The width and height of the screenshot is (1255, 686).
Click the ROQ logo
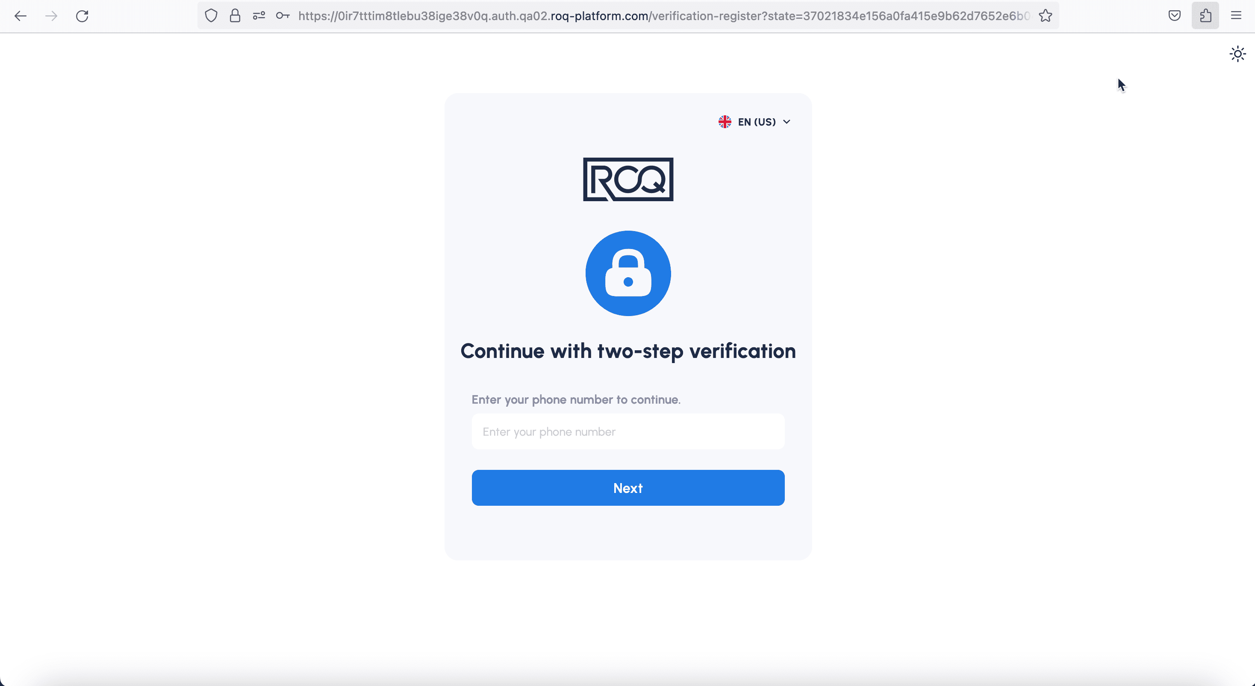pos(628,179)
